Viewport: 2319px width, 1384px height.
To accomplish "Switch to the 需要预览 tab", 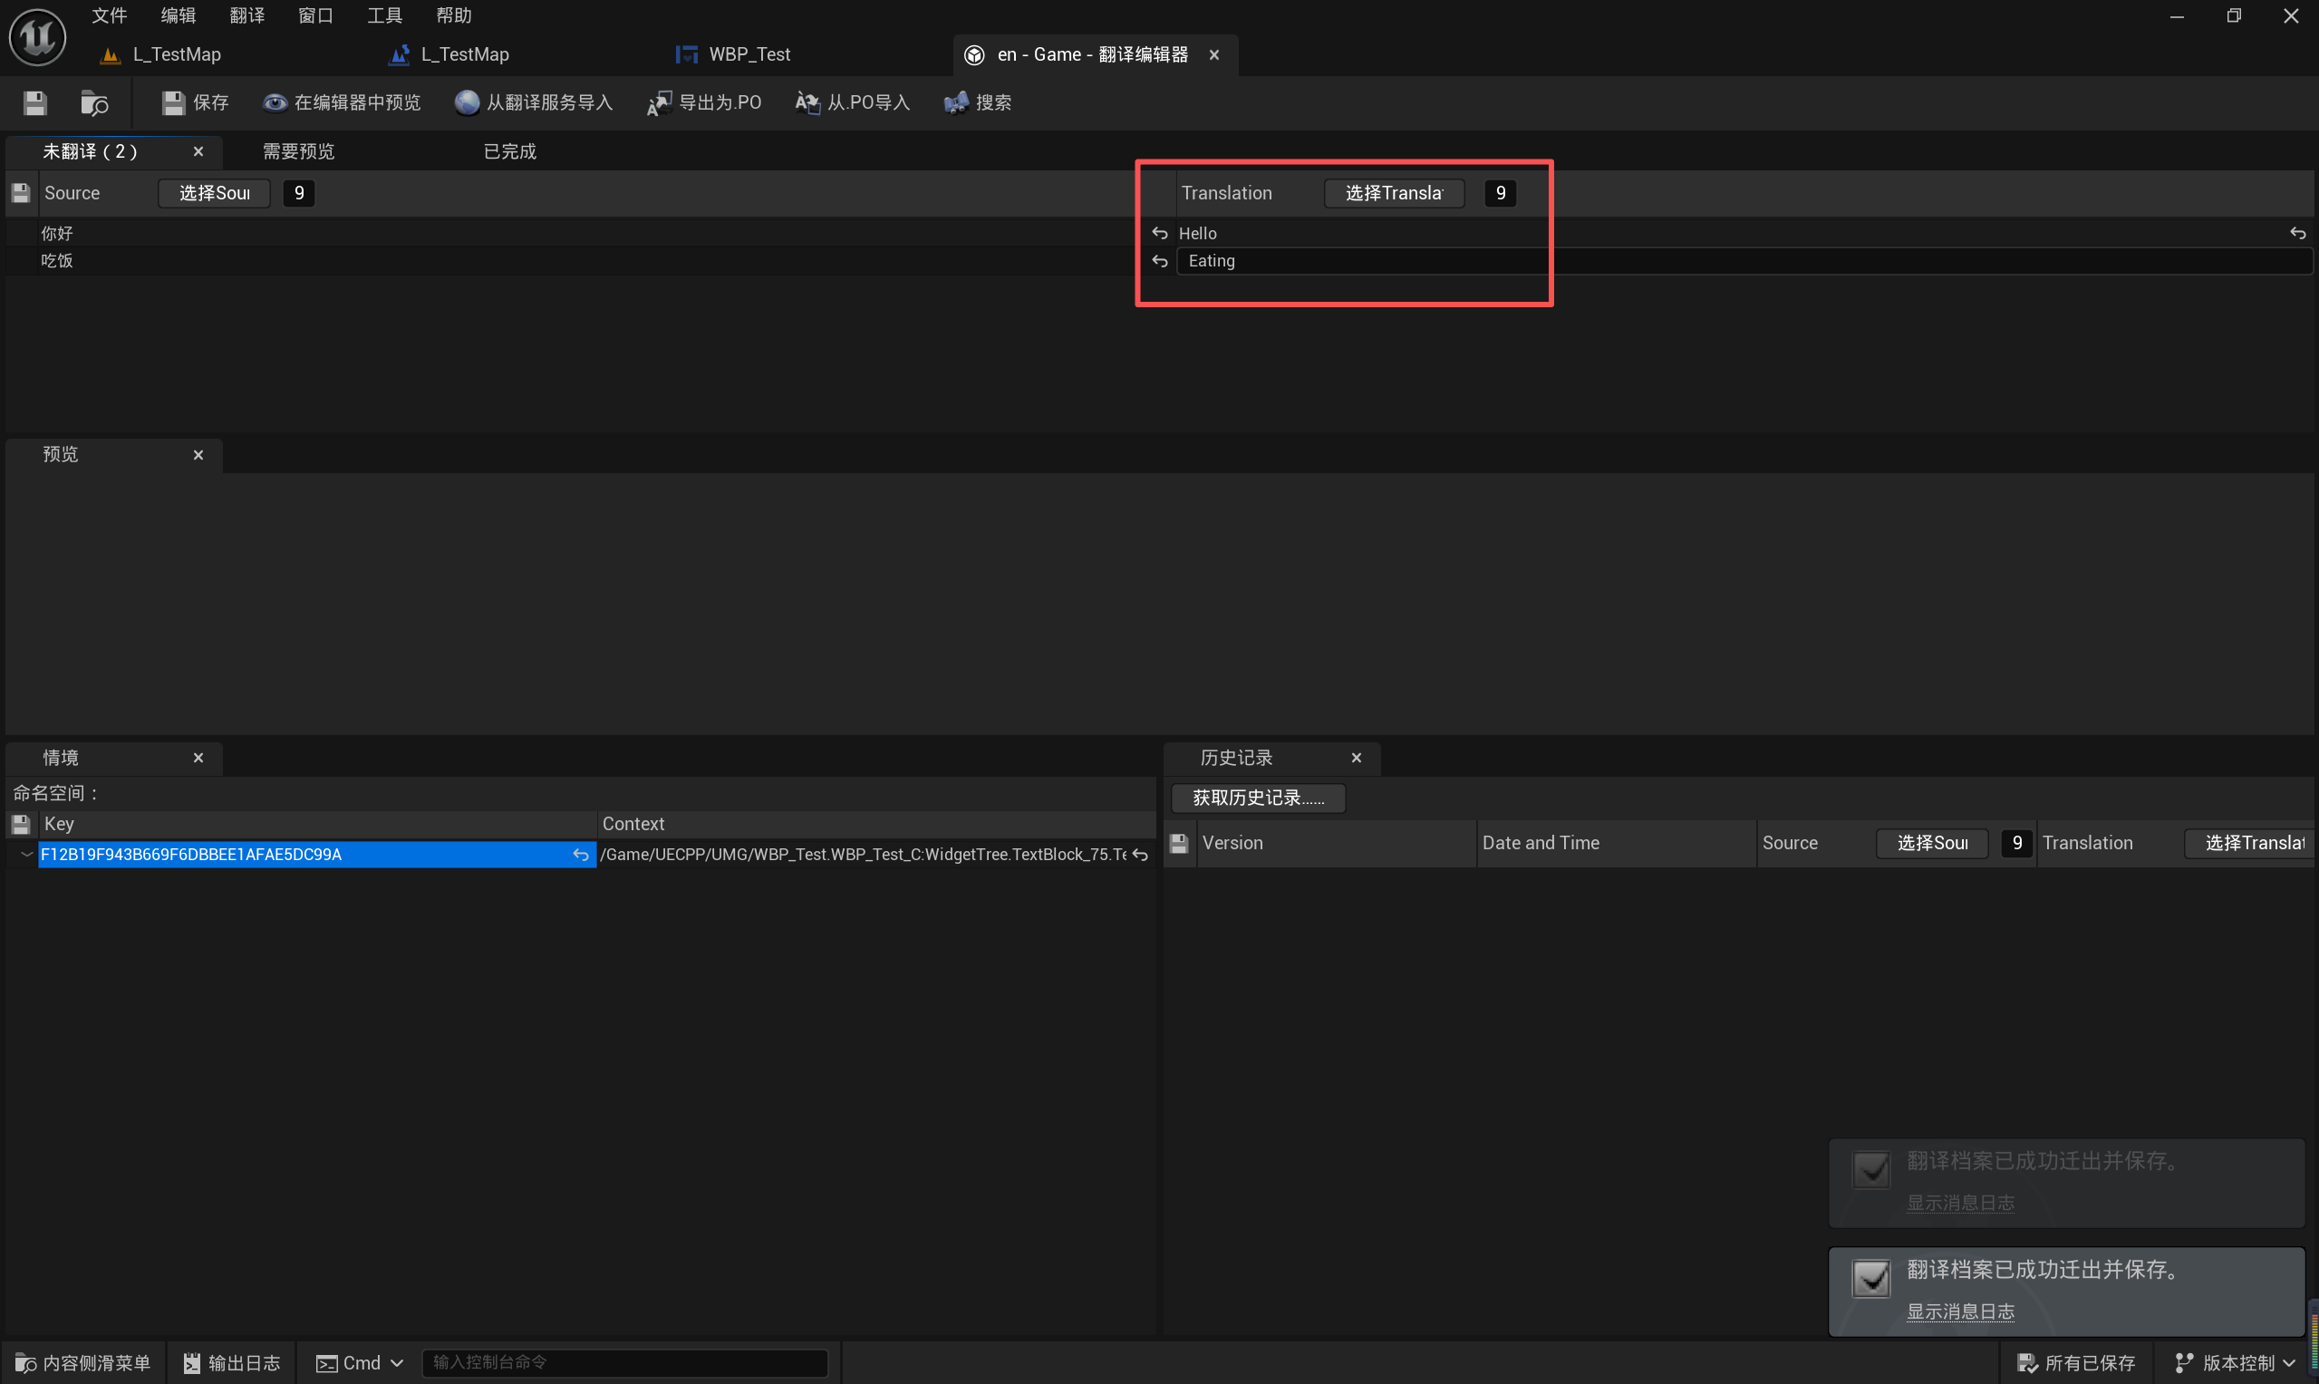I will pyautogui.click(x=298, y=151).
